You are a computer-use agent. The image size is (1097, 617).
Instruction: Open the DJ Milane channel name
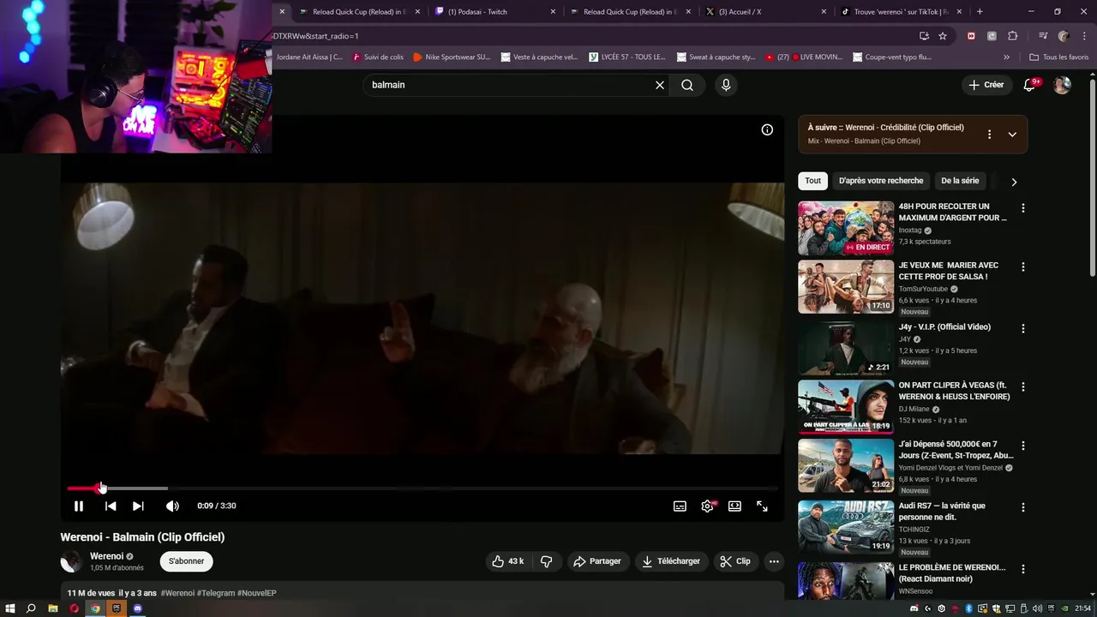click(x=914, y=410)
